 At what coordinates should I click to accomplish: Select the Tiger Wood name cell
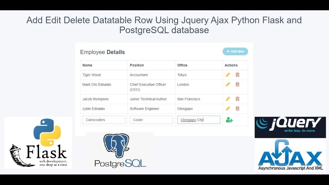pos(104,75)
